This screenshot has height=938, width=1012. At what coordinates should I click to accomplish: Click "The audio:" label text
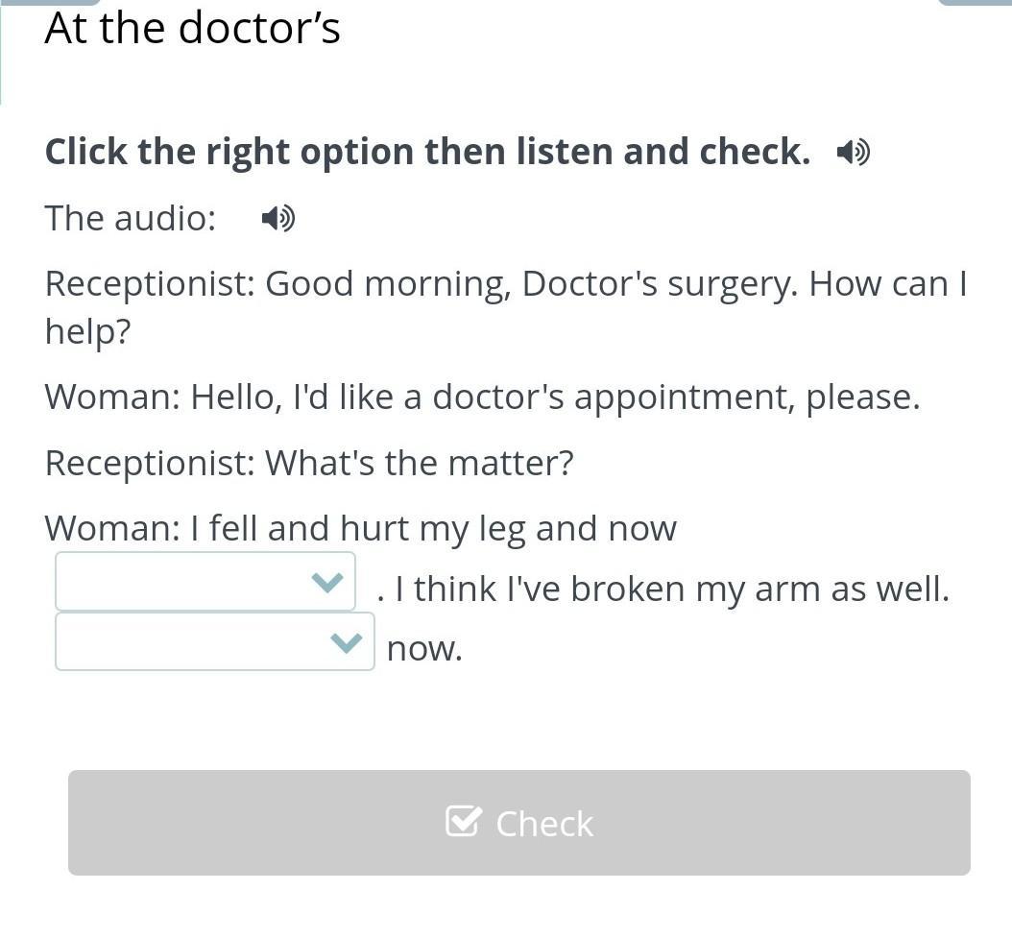click(x=131, y=218)
